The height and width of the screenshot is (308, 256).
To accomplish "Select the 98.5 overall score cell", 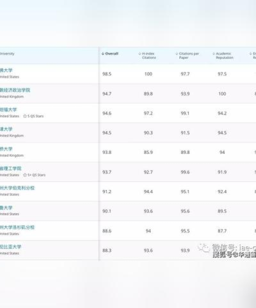I will click(106, 74).
